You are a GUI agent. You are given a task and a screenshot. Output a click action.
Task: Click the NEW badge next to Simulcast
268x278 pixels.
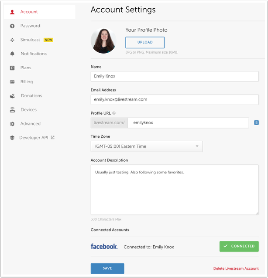(48, 40)
